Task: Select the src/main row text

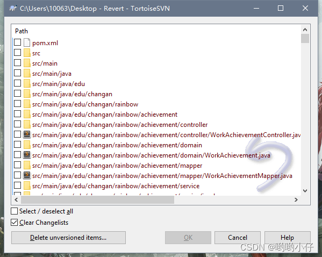Action: click(x=45, y=63)
